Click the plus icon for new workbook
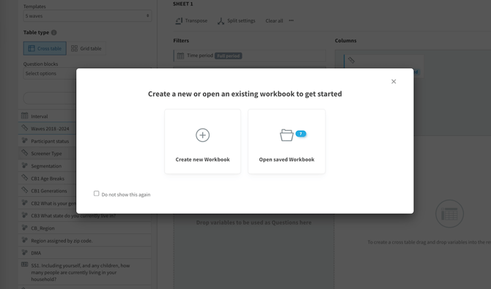The height and width of the screenshot is (289, 491). (x=202, y=135)
